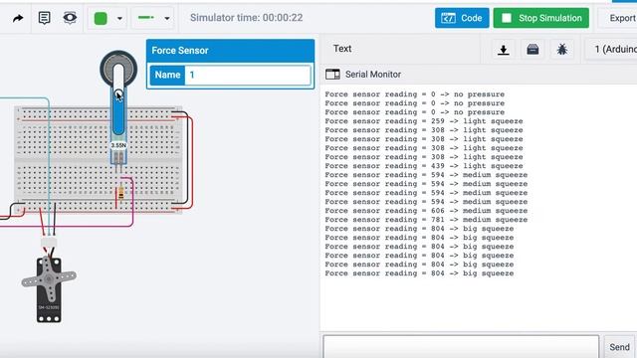This screenshot has width=637, height=358.
Task: Click Stop Simulation button
Action: point(541,18)
